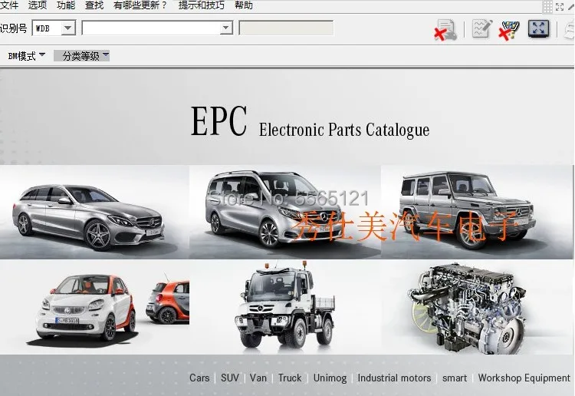
Task: Click the Electronic Parts Catalogue title text
Action: (x=344, y=130)
